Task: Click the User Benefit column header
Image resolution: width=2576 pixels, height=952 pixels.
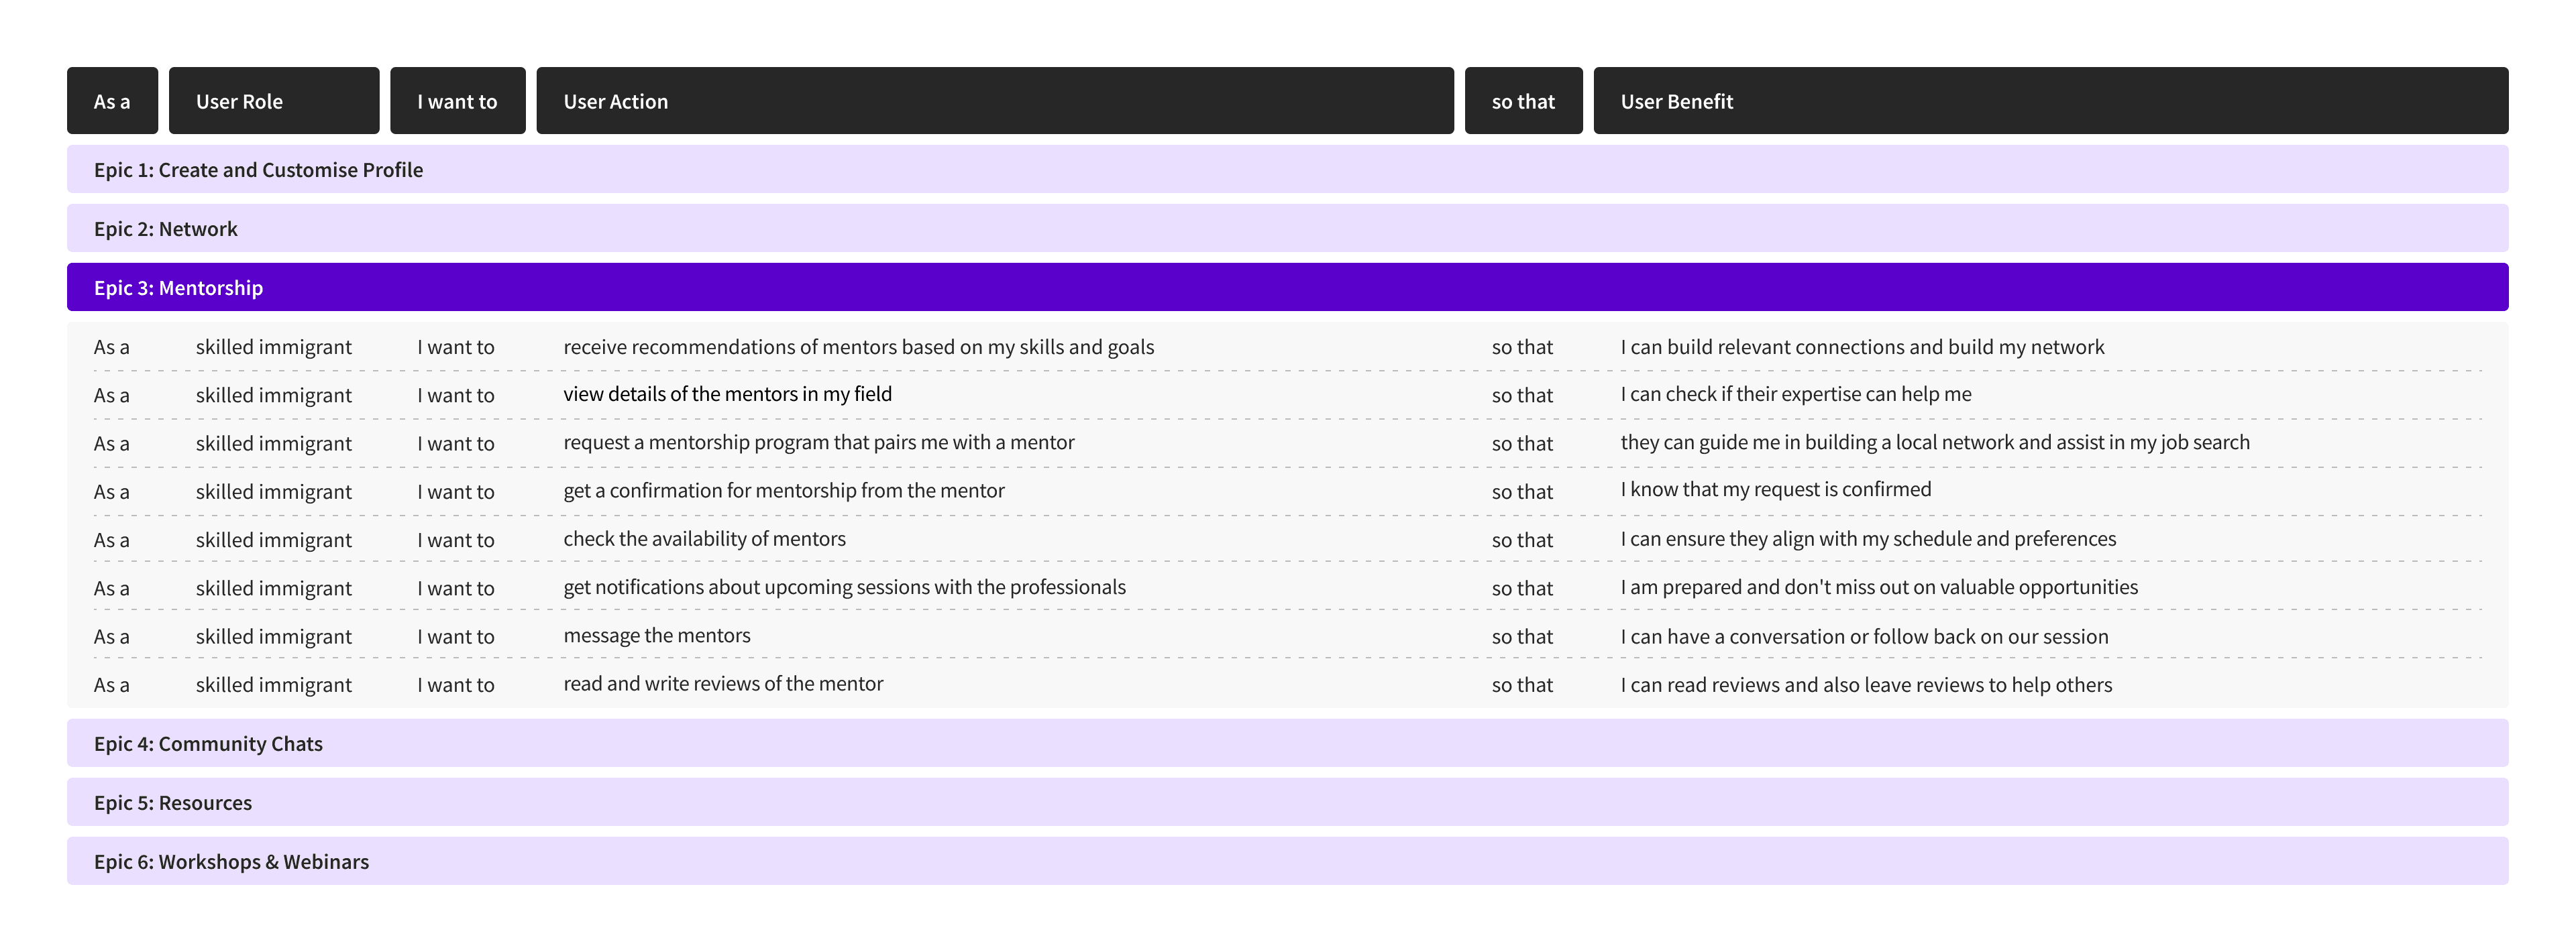Action: (x=2049, y=101)
